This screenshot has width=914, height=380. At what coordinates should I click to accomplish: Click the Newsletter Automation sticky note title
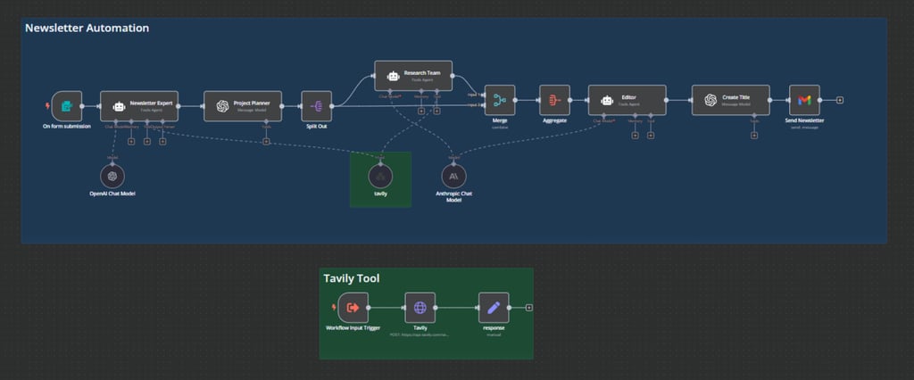click(x=87, y=28)
